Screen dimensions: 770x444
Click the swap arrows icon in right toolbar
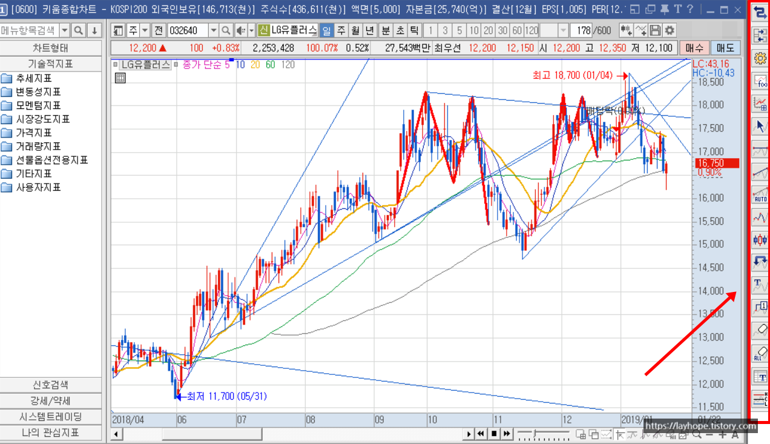pos(760,13)
